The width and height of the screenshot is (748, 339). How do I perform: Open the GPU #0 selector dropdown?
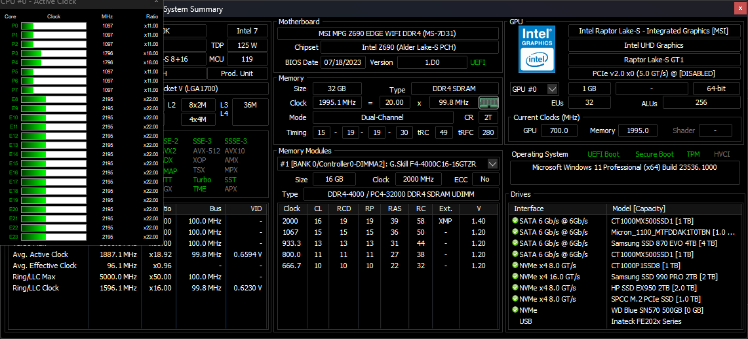click(x=553, y=89)
